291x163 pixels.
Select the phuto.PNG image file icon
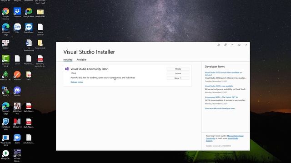click(40, 13)
